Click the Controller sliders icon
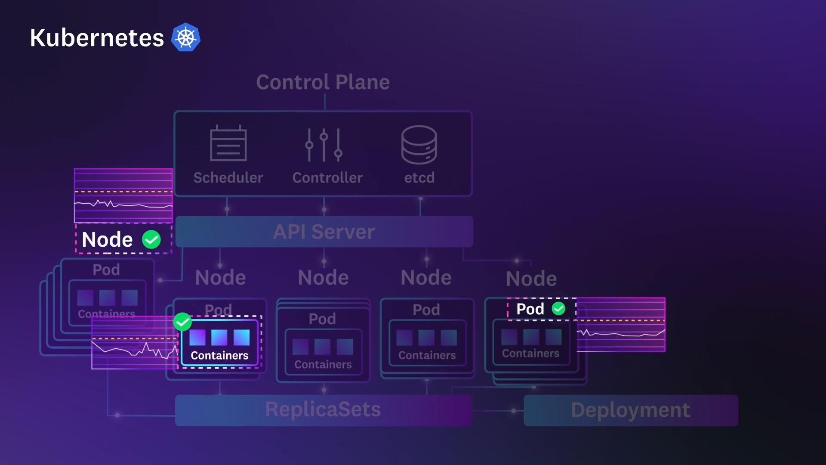Screen dimensions: 826x465 324,145
